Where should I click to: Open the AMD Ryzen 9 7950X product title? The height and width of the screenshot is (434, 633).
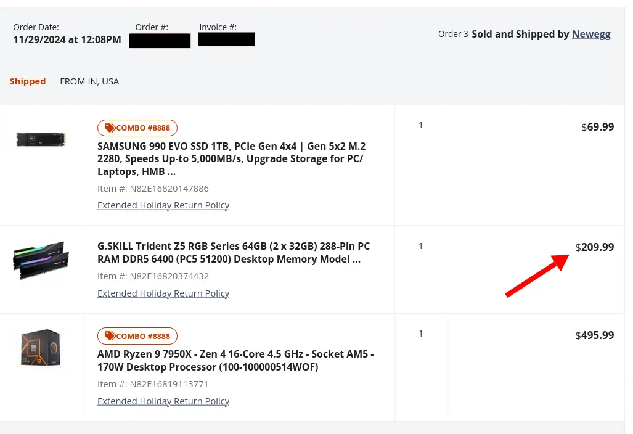click(x=235, y=361)
